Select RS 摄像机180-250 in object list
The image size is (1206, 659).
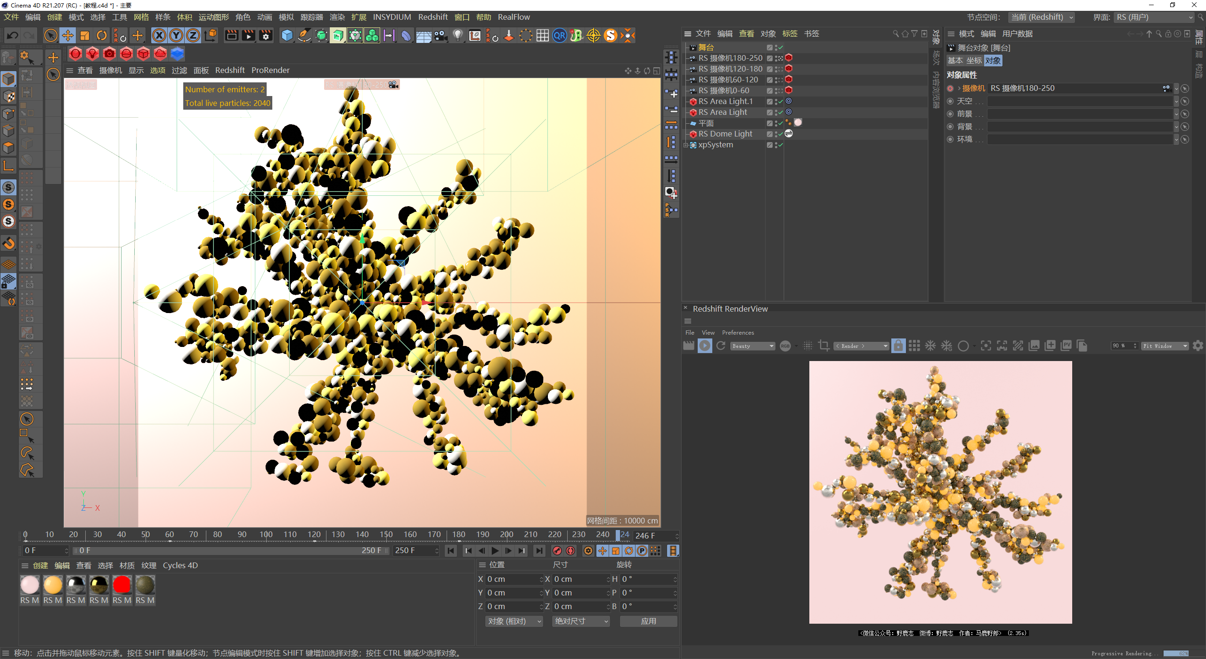730,58
